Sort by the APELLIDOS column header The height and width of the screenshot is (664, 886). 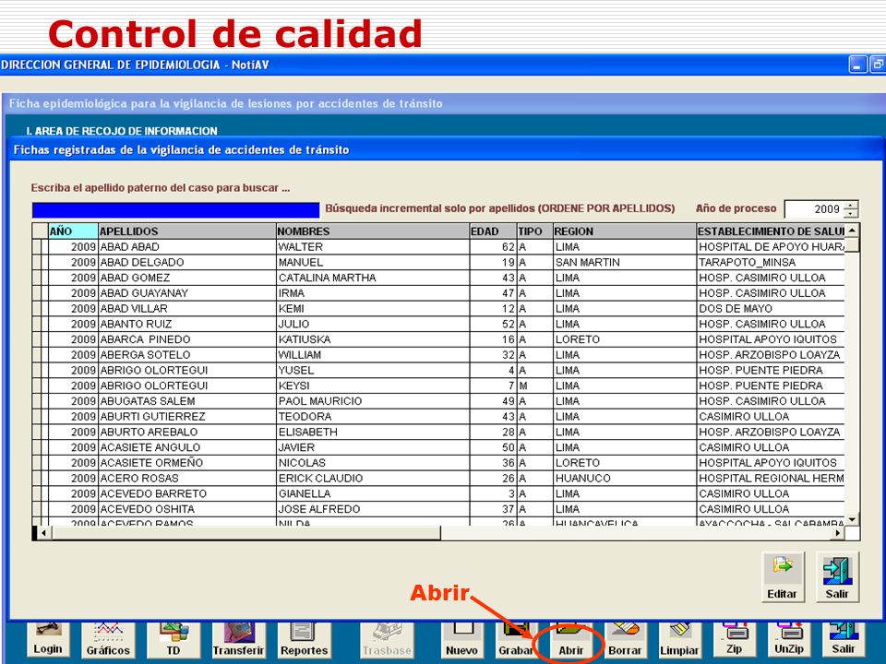click(187, 231)
